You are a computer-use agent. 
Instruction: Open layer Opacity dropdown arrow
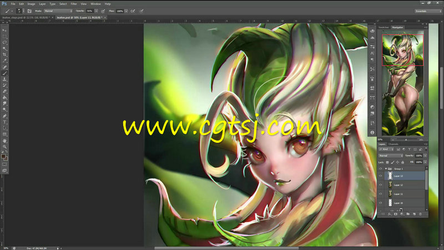coord(425,156)
